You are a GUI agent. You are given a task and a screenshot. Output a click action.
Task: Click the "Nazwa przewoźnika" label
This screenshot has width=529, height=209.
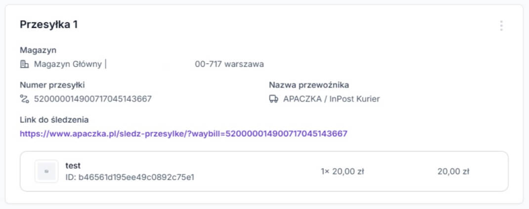[309, 85]
